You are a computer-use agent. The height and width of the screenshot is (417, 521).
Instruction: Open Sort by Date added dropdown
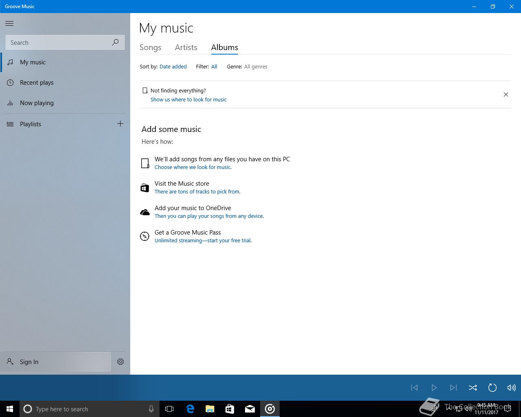(173, 66)
